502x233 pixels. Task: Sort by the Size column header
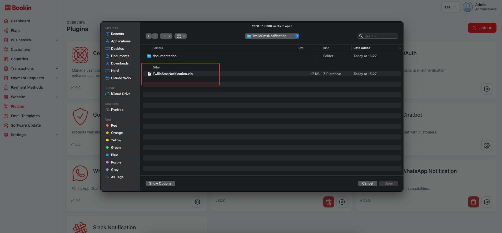point(301,48)
